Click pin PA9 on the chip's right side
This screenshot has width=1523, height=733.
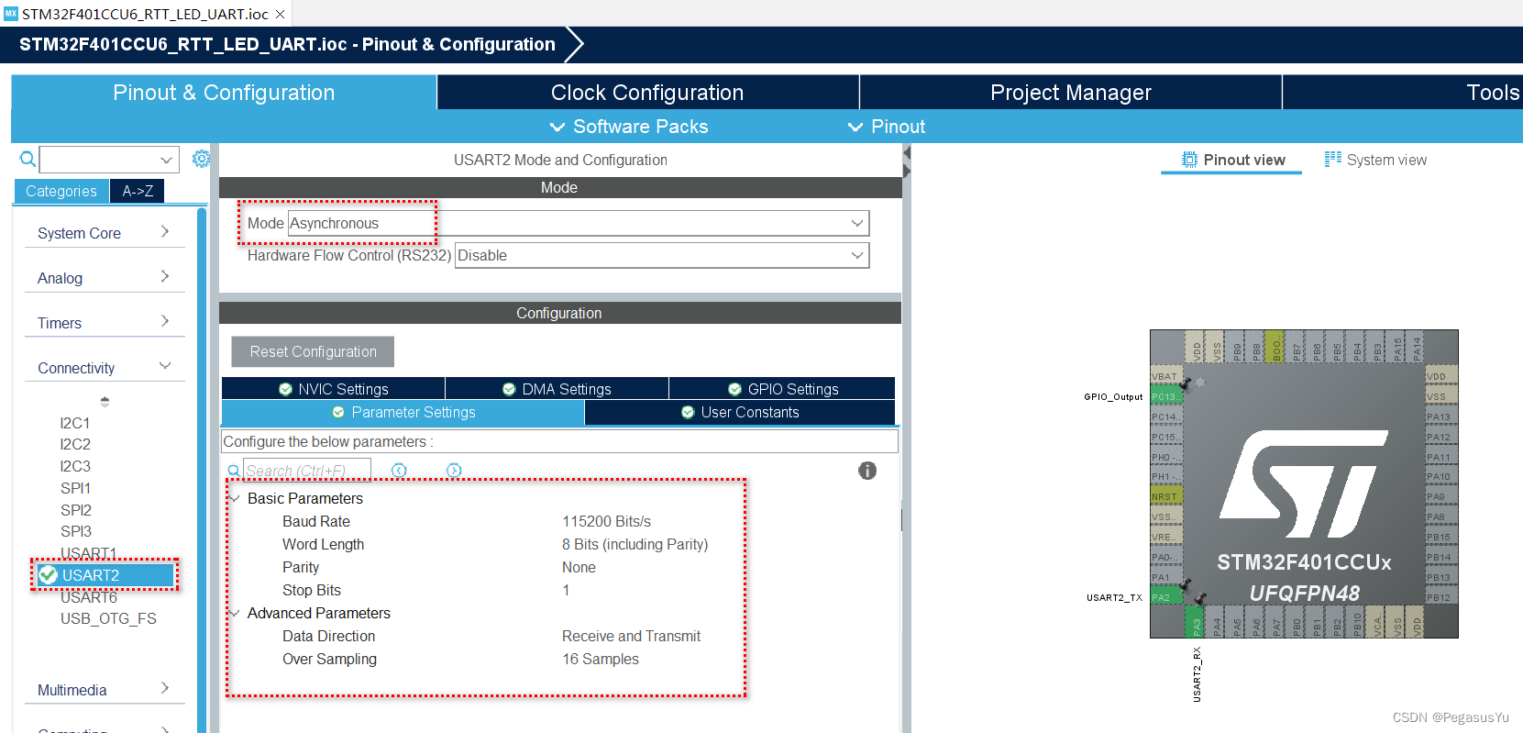1440,496
